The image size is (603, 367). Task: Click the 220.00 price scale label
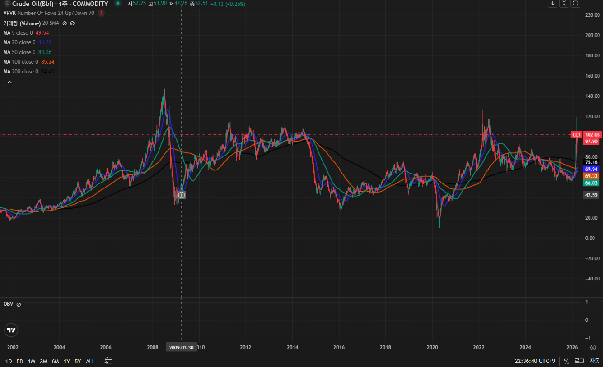[592, 15]
